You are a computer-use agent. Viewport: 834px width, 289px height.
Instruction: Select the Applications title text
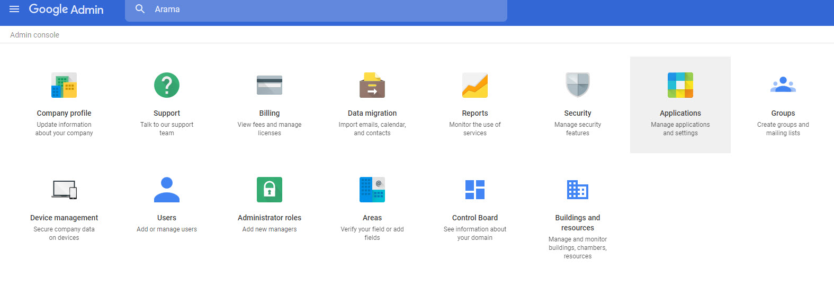click(x=680, y=113)
